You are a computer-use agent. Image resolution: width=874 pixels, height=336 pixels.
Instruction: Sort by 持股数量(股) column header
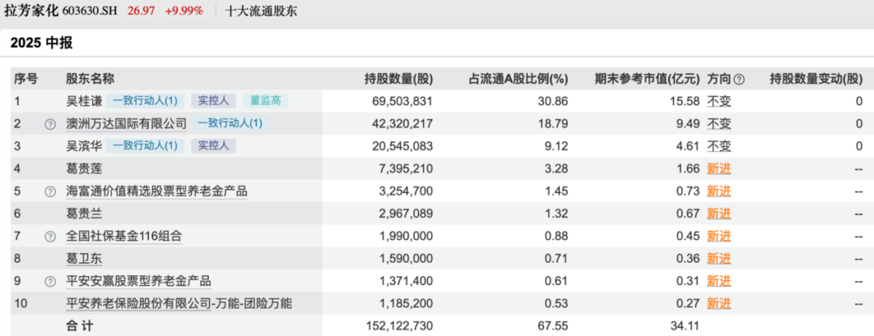click(x=399, y=79)
